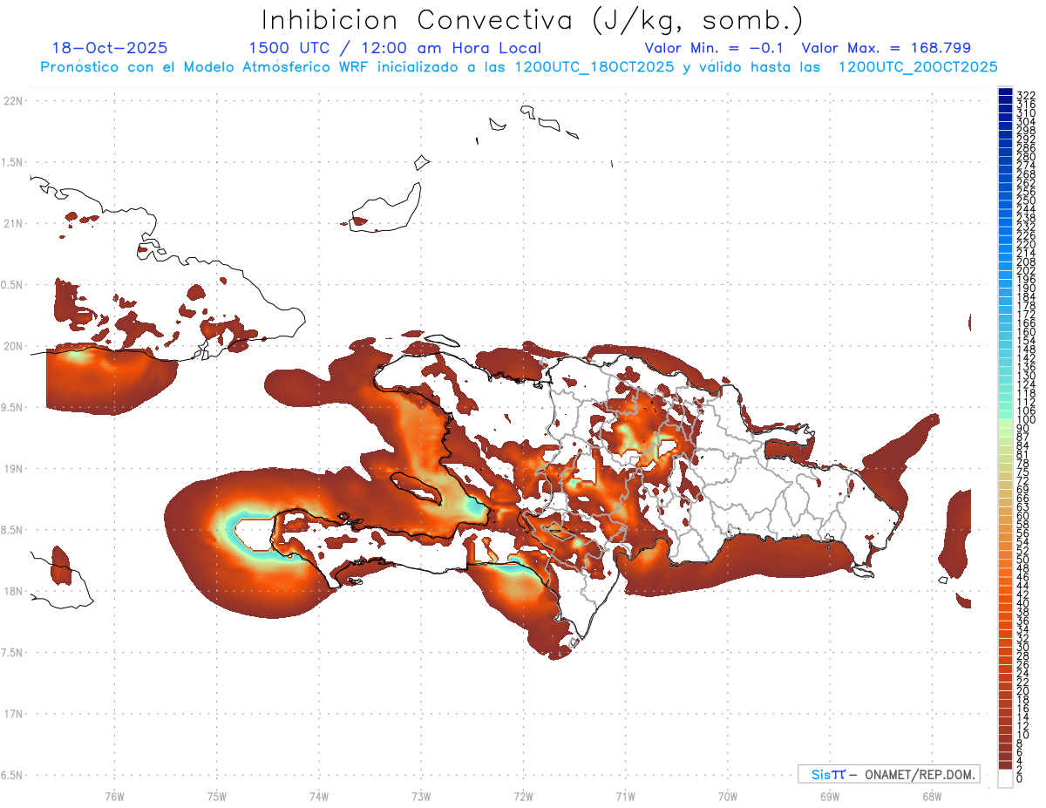Viewport: 1046px width, 808px height.
Task: Select the 'Valor Max. = 168.799' readout
Action: (x=886, y=48)
